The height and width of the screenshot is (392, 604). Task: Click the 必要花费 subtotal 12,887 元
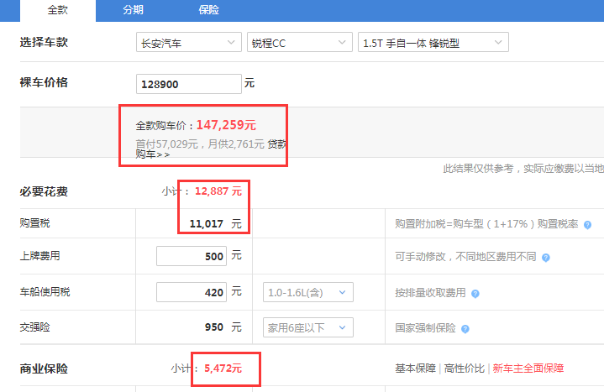click(x=218, y=191)
